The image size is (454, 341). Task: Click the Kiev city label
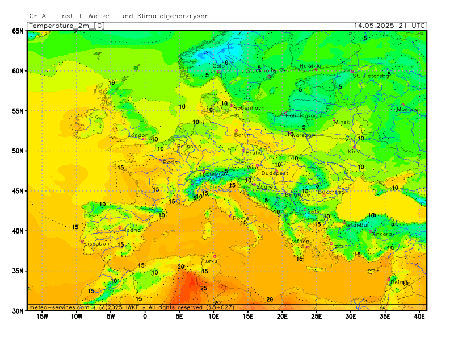point(354,152)
